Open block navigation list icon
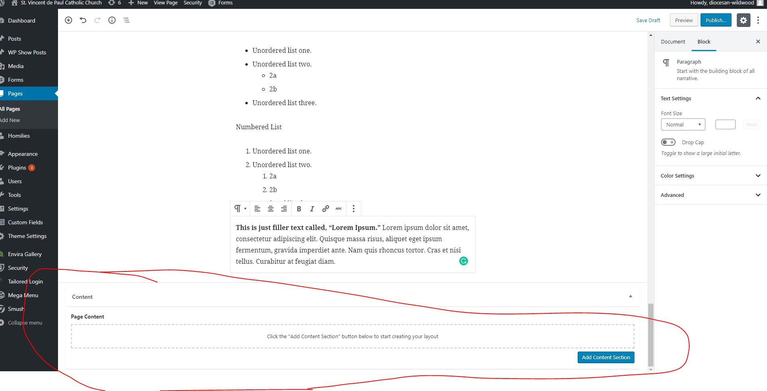This screenshot has width=767, height=391. pyautogui.click(x=126, y=20)
